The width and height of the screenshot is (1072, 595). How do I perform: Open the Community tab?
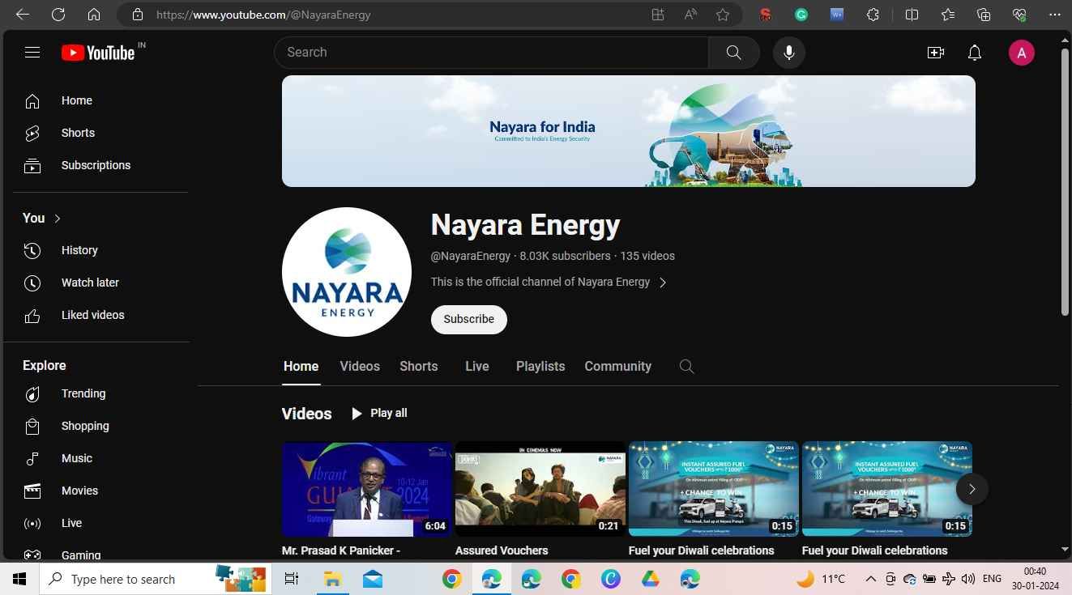[x=617, y=366]
